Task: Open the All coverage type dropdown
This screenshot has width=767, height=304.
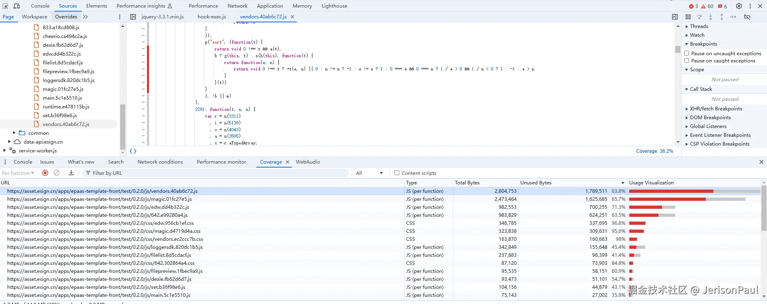Action: click(369, 173)
